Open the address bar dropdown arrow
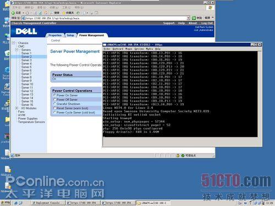This screenshot has height=206, width=275. (x=188, y=18)
